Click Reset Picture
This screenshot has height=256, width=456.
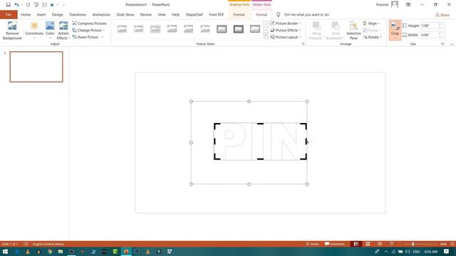click(x=85, y=37)
